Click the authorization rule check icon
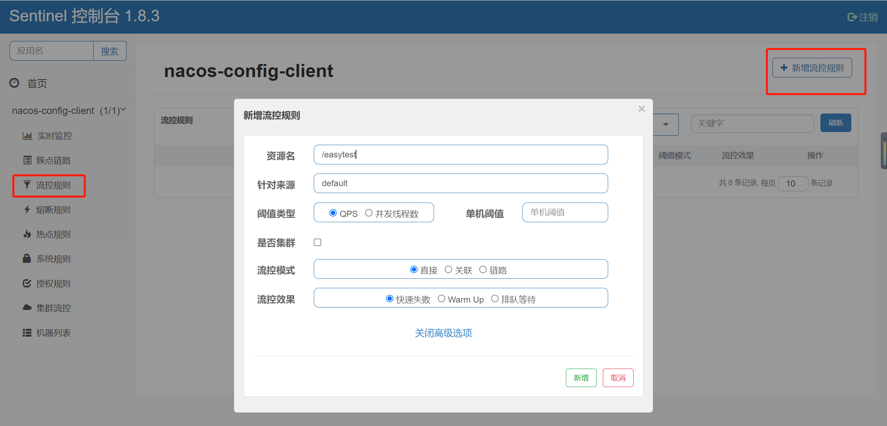The height and width of the screenshot is (426, 887). click(x=27, y=283)
